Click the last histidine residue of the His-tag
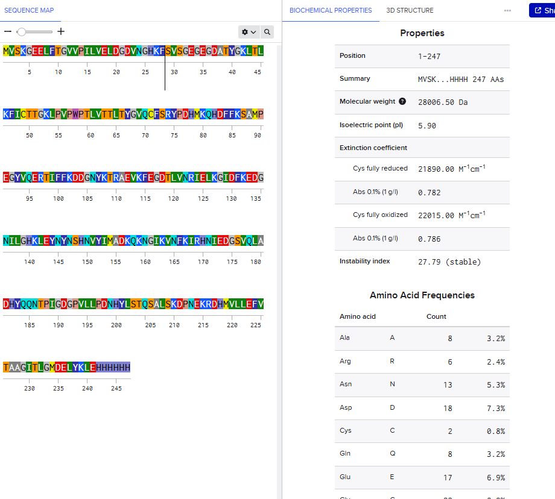The image size is (555, 499). 128,368
